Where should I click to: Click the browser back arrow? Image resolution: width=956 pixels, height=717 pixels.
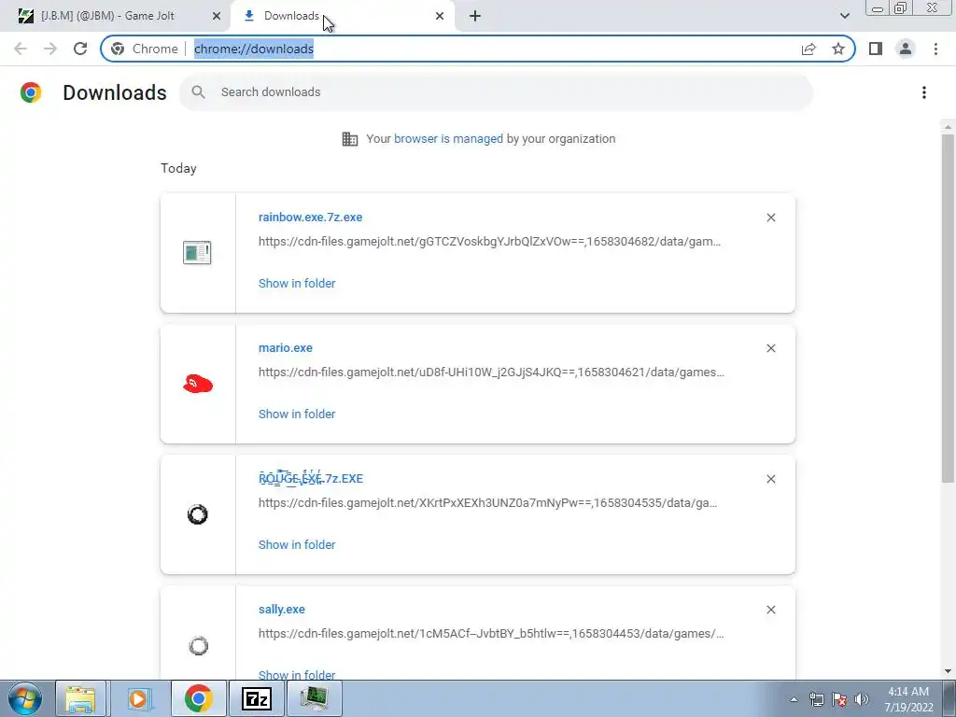pyautogui.click(x=21, y=49)
